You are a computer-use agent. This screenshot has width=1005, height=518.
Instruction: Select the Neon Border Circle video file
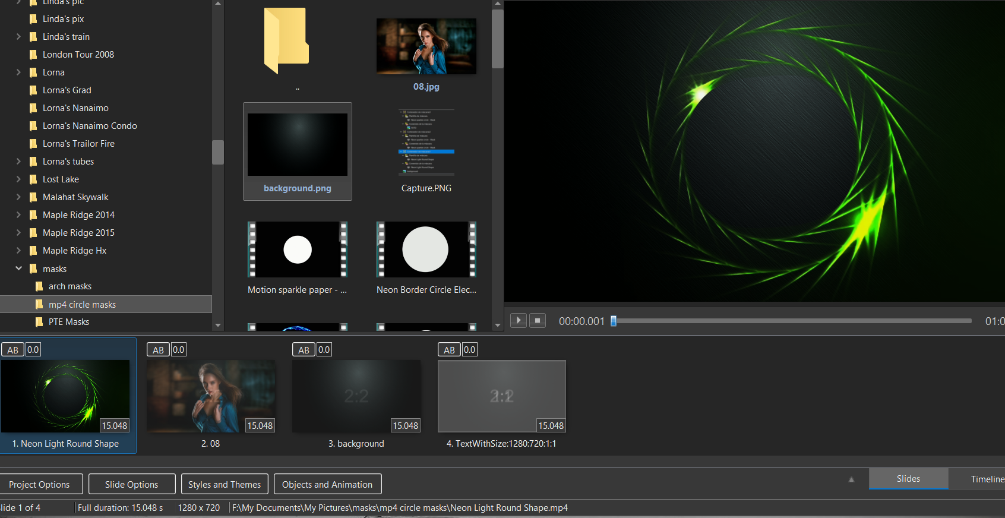point(426,249)
